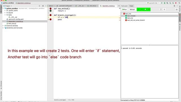Viewport: 181px width, 102px height.
Task: Open Structure tool window side tab
Action: 1,85
